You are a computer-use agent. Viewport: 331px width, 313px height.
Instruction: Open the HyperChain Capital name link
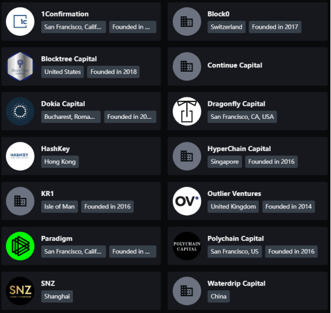(x=239, y=149)
